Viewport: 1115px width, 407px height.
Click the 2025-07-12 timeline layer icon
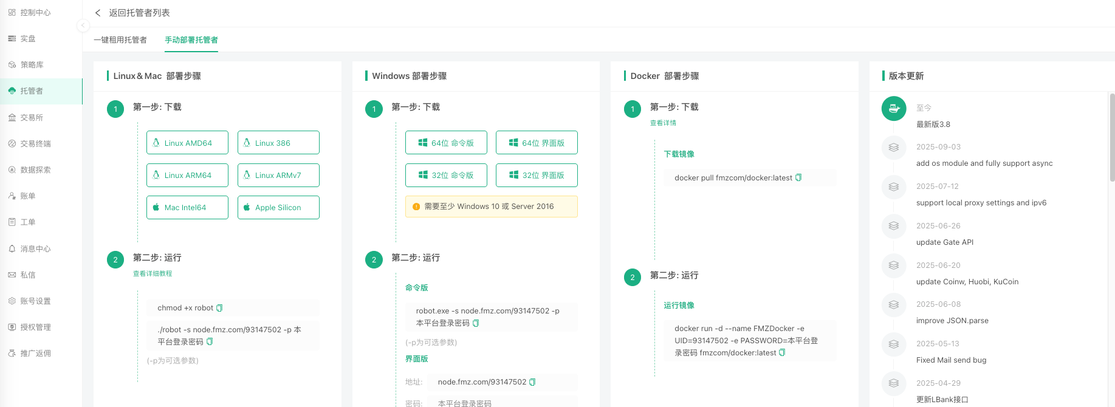(894, 186)
